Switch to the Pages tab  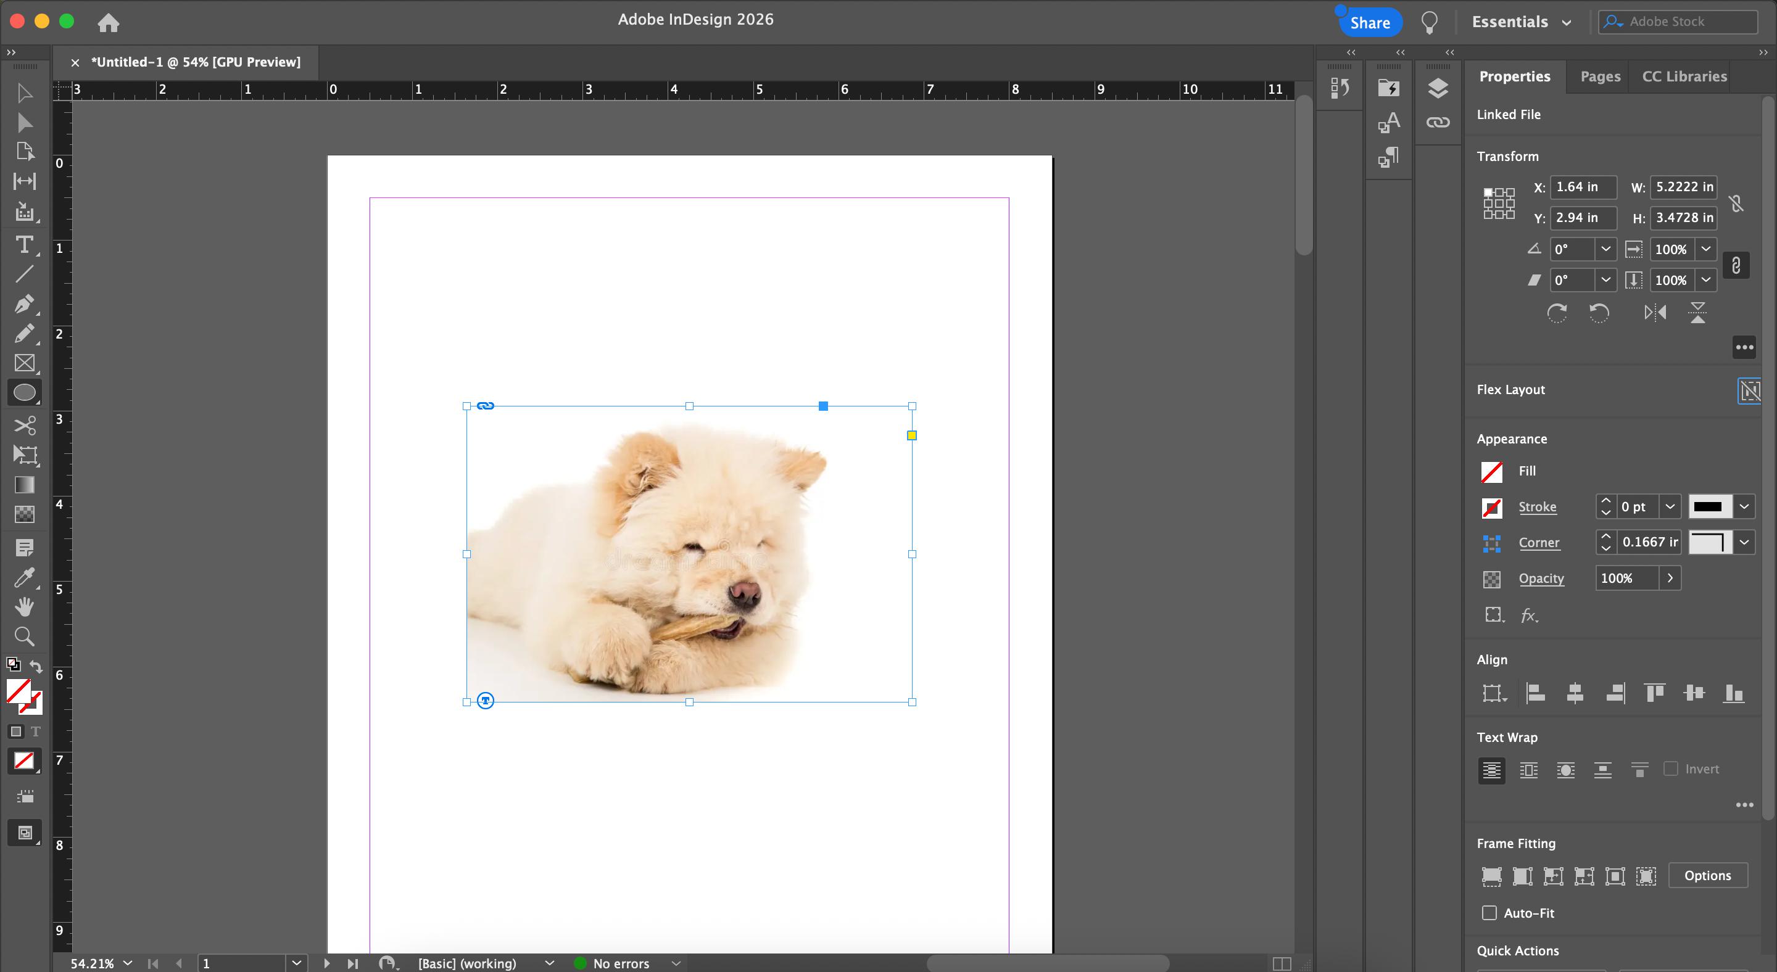1601,76
